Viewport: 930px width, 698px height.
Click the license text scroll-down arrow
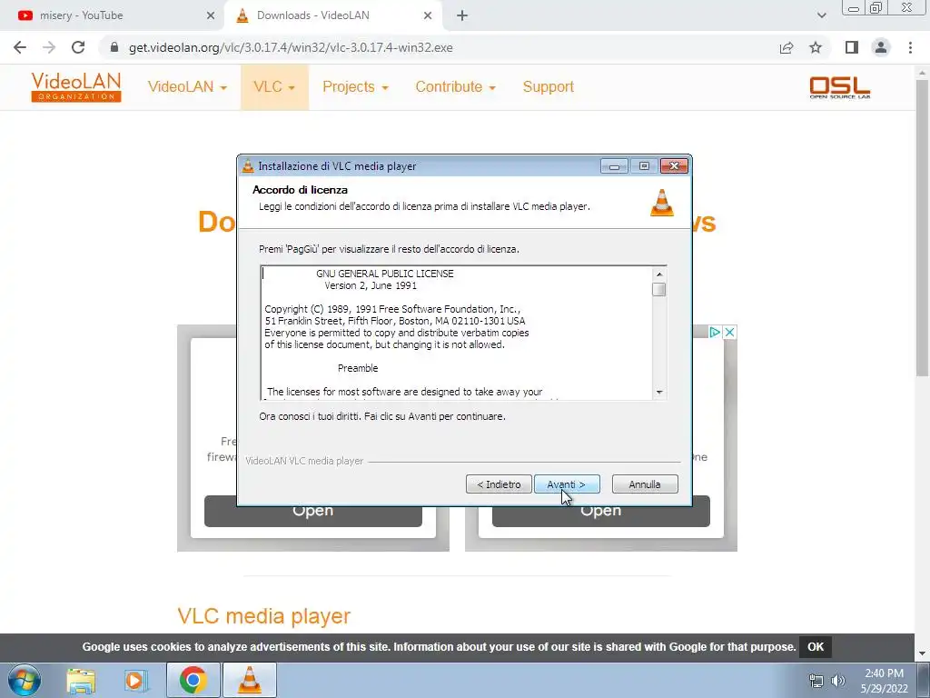[659, 393]
